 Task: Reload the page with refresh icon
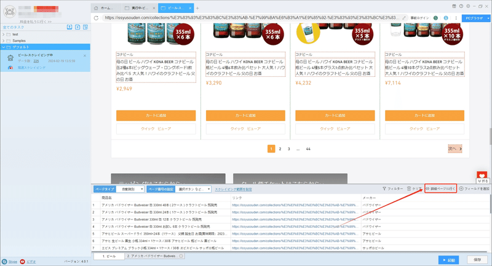pos(96,18)
